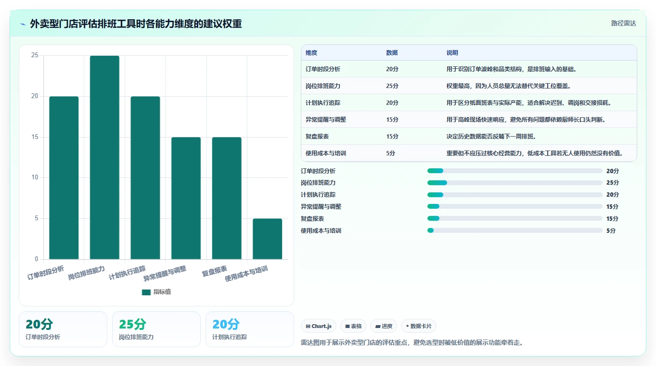Click the 指标值 legend label
Viewport: 656px width, 366px height.
pos(162,292)
